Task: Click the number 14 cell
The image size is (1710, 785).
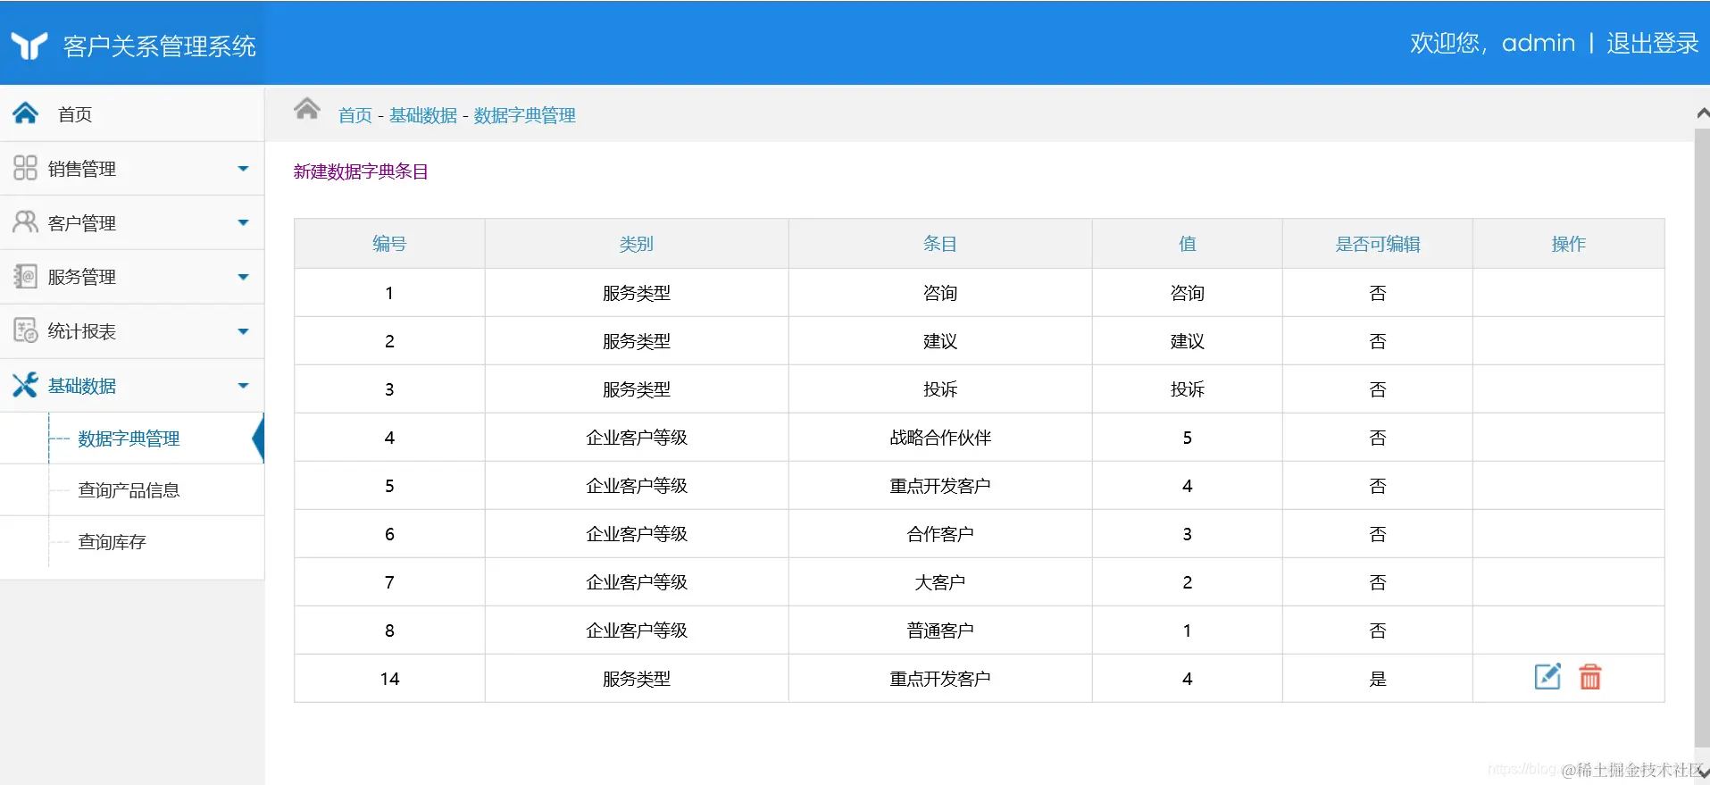Action: 389,679
